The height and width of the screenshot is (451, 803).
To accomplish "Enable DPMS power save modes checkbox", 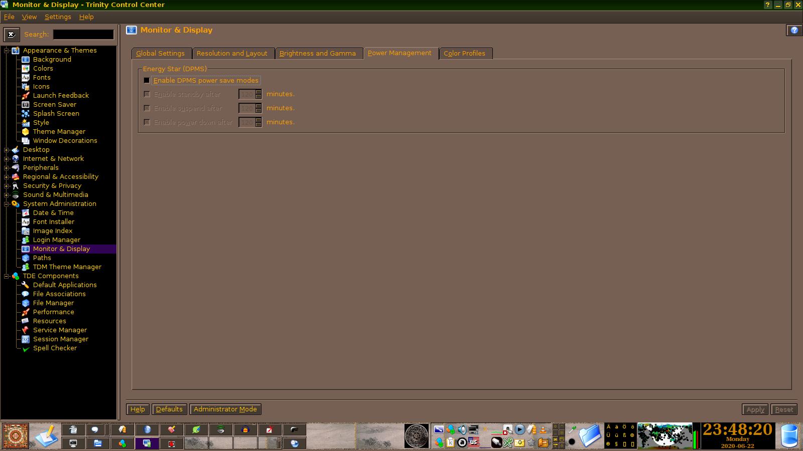I will tap(147, 80).
